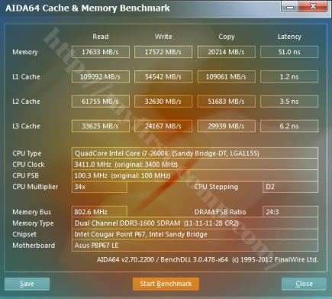Click the Memory Bus label
Viewport: 332px width, 299px height.
coord(32,212)
